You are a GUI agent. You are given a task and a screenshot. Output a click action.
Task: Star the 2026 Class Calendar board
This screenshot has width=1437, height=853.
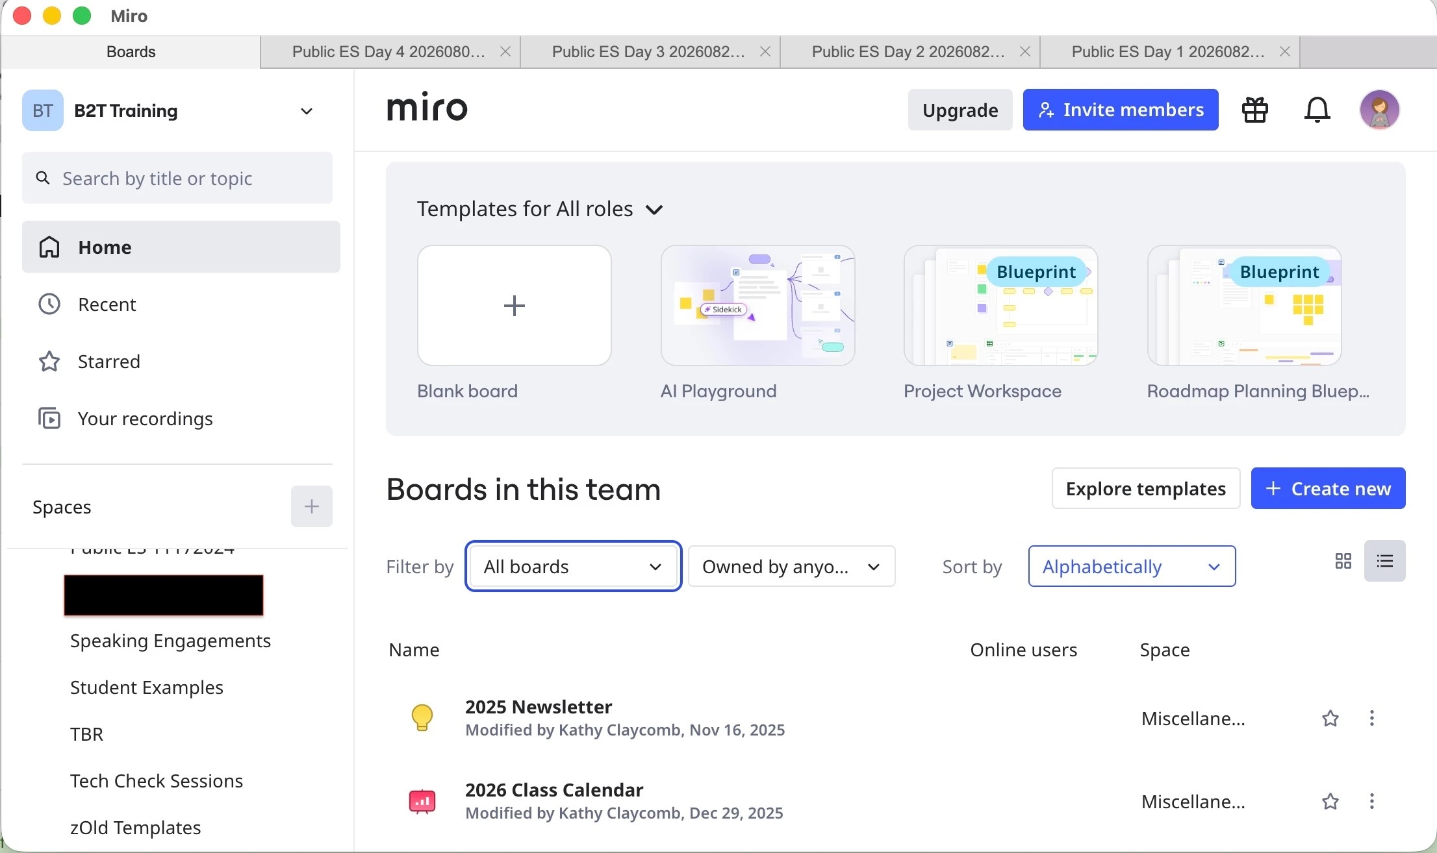pyautogui.click(x=1330, y=802)
